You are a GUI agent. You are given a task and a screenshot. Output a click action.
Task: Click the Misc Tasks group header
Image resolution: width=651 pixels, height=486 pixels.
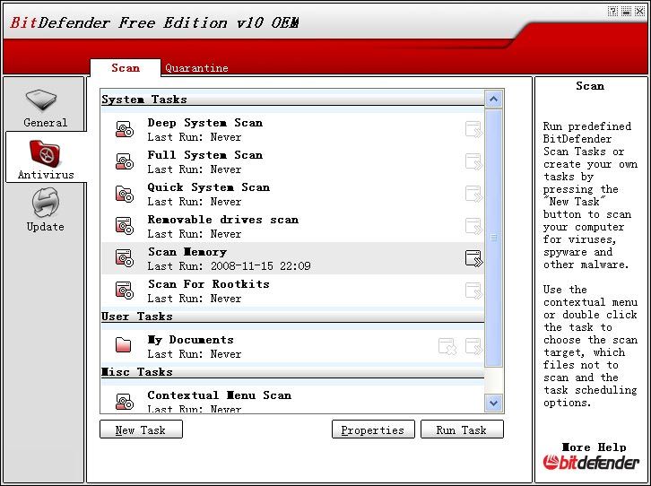coord(292,372)
